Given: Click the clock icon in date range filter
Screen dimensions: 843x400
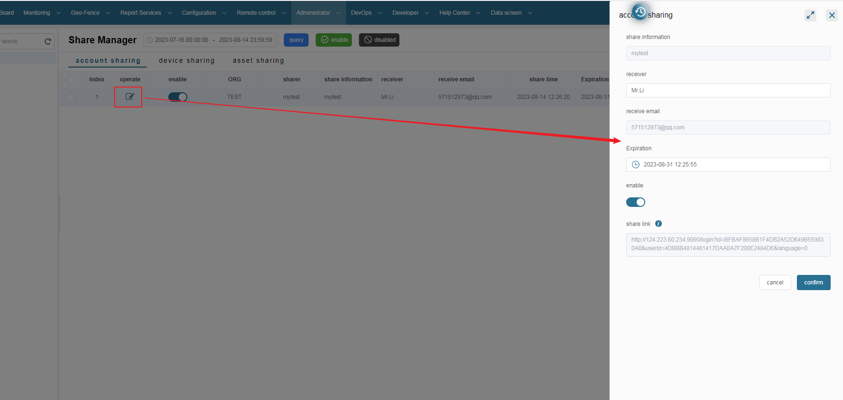Looking at the screenshot, I should 150,40.
